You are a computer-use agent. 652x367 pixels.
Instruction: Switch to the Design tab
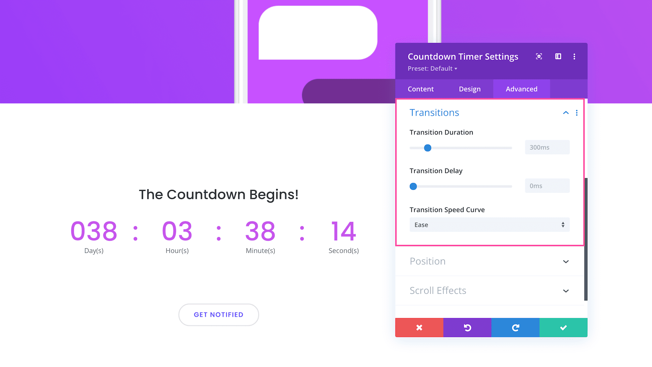(x=470, y=89)
